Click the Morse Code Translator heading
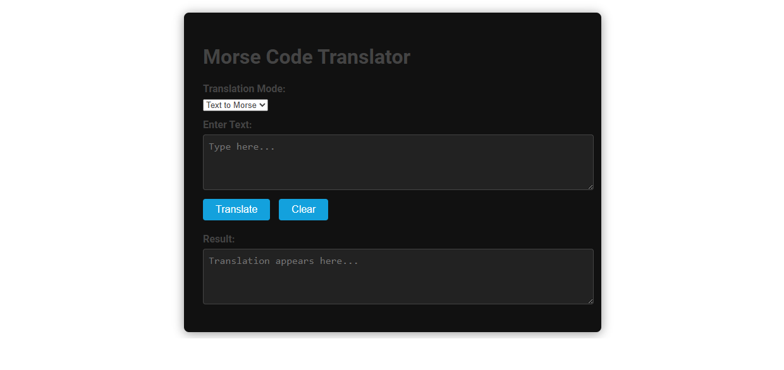 [x=307, y=57]
